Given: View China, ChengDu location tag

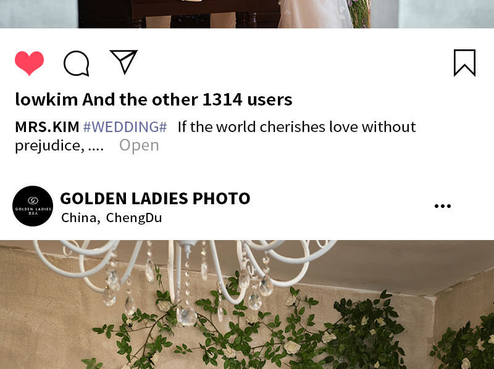Looking at the screenshot, I should 112,218.
